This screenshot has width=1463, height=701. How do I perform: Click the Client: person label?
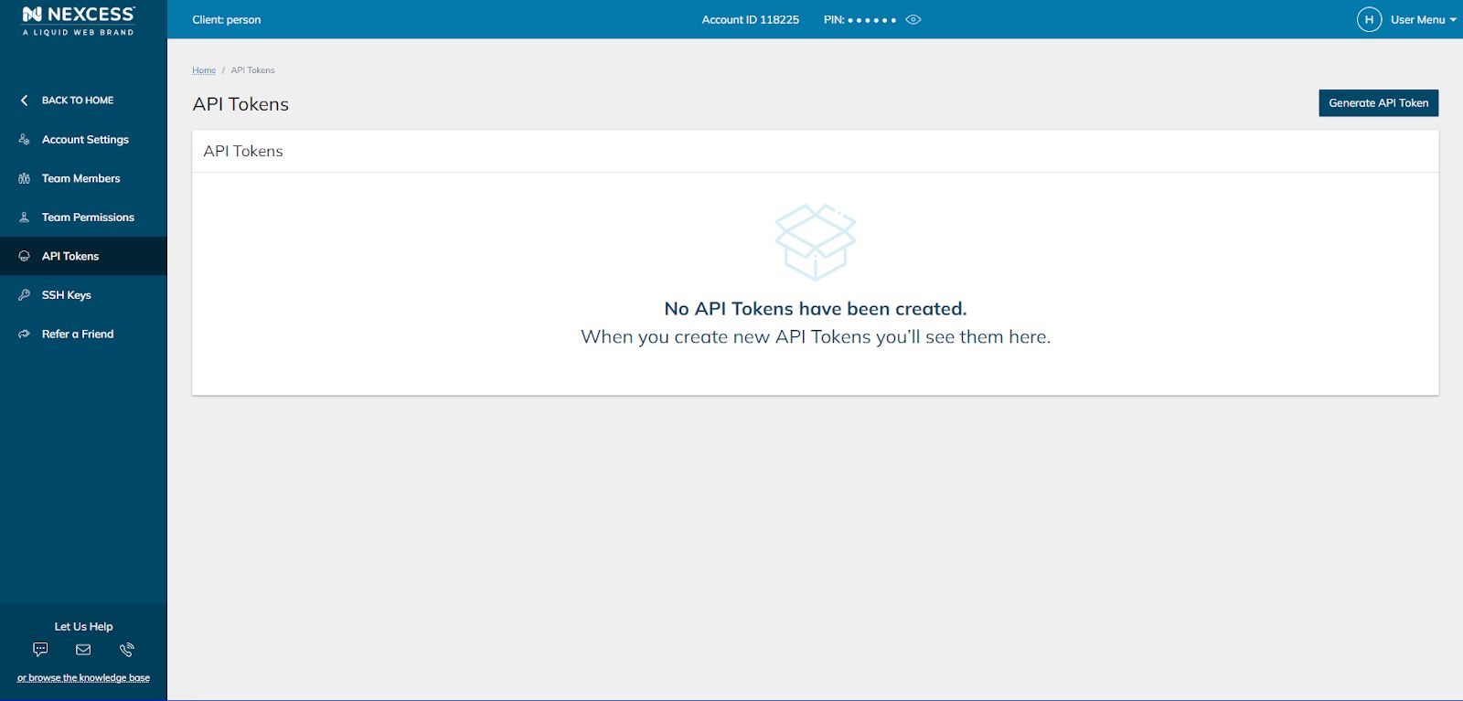(x=227, y=19)
